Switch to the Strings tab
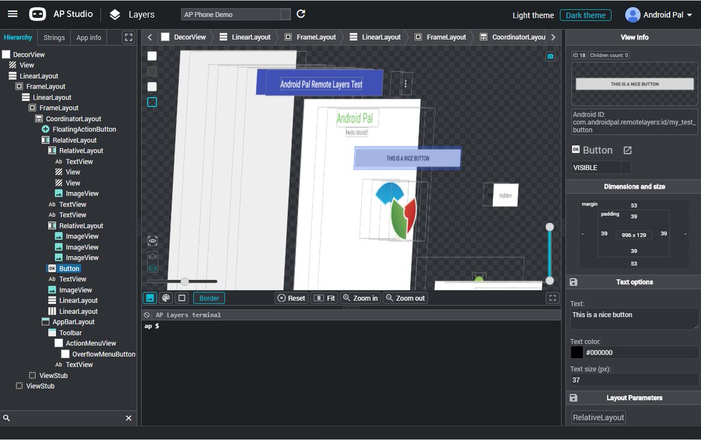Viewport: 701px width, 440px height. pos(53,37)
